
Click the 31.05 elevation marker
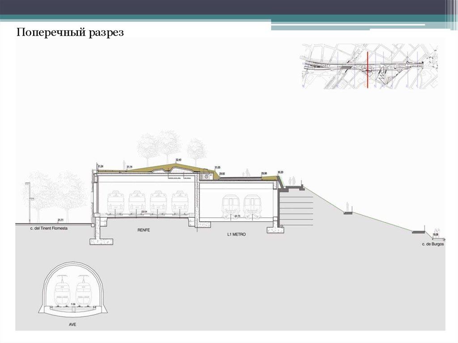(x=217, y=168)
